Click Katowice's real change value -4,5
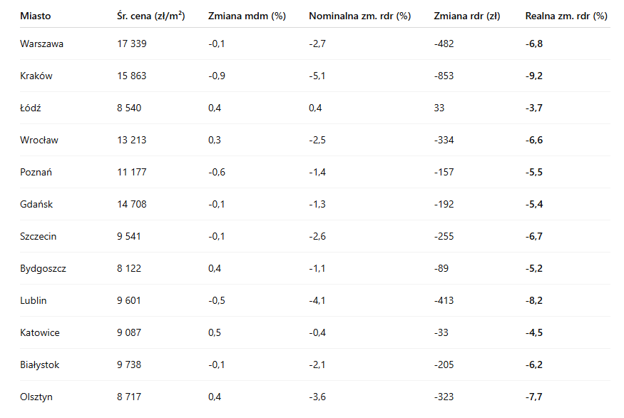This screenshot has width=624, height=418. (x=534, y=333)
